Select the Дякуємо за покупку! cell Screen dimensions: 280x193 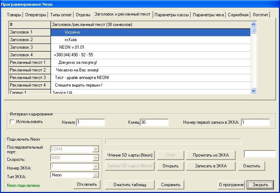coord(151,63)
